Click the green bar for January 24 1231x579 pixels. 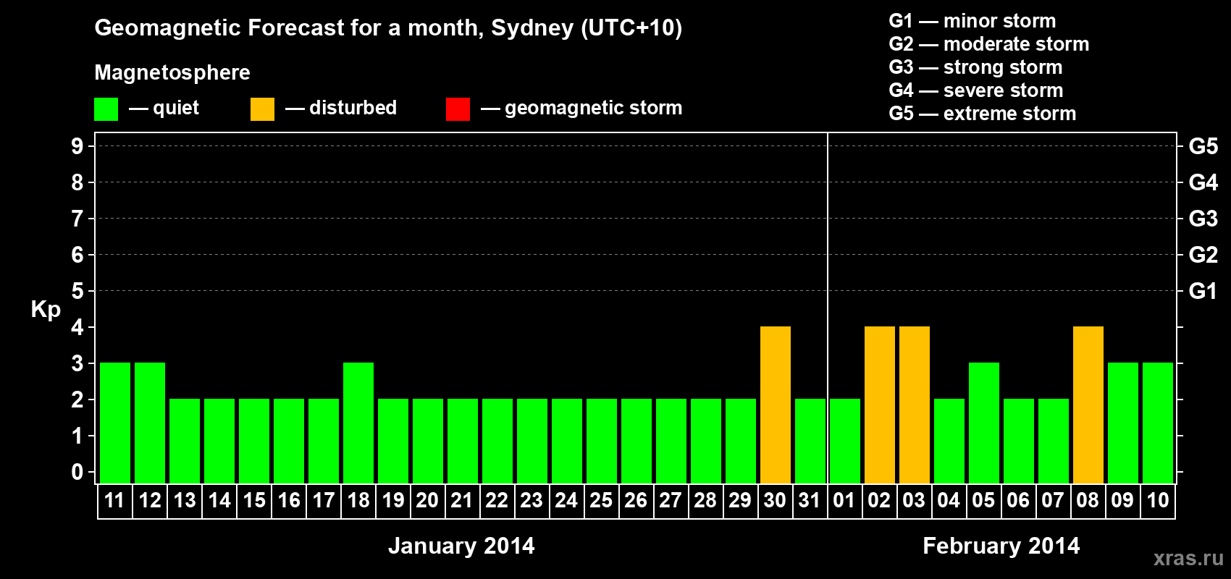pyautogui.click(x=567, y=441)
